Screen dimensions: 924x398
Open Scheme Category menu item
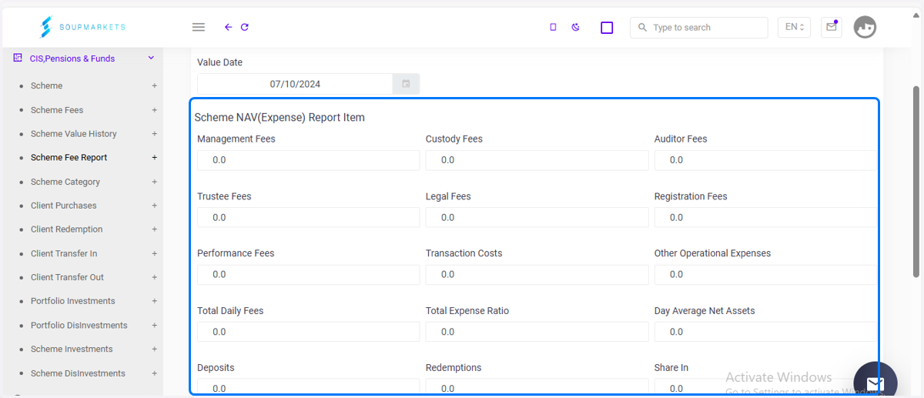click(x=65, y=182)
